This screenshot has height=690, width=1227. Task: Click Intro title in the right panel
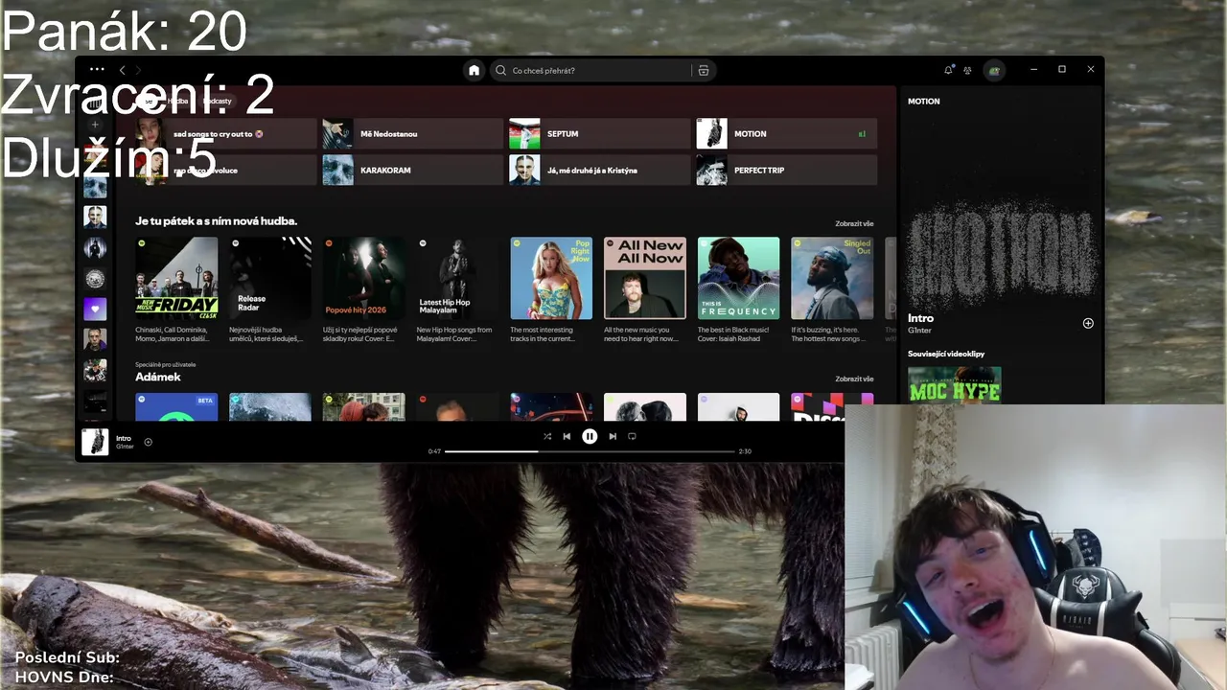(920, 318)
